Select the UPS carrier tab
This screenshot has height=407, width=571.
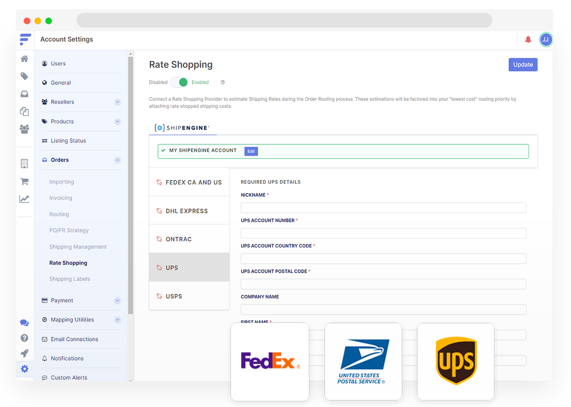[x=189, y=268]
